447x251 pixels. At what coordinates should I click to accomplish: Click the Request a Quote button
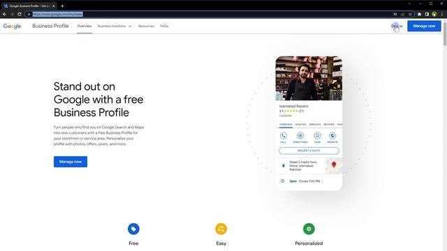pyautogui.click(x=309, y=151)
